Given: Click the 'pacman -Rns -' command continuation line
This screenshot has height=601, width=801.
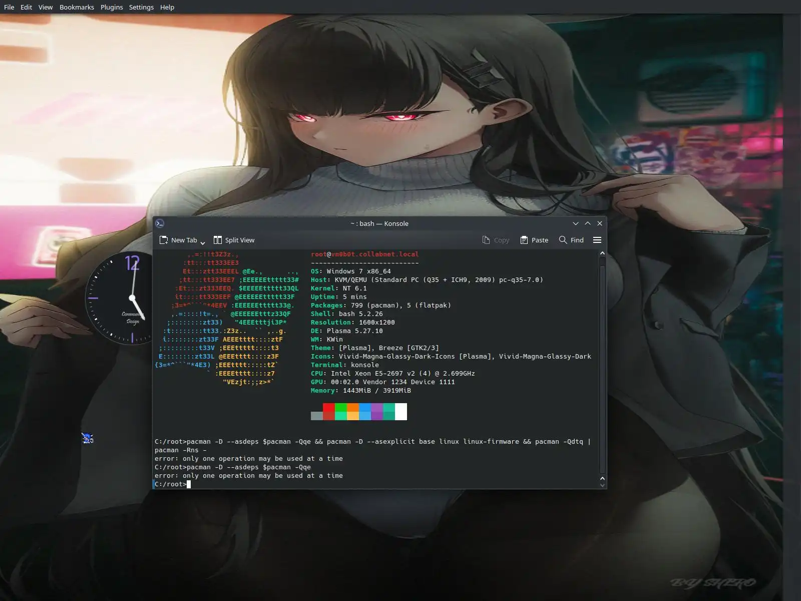Looking at the screenshot, I should pyautogui.click(x=180, y=450).
